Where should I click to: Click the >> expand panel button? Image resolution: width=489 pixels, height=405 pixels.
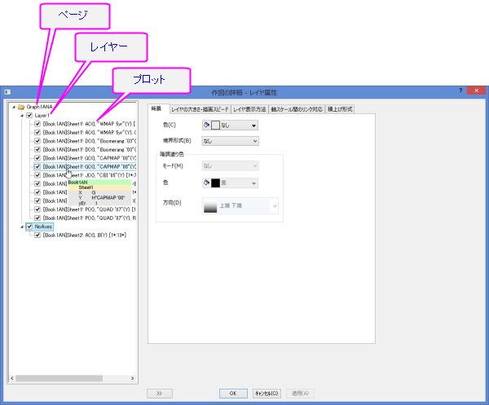(160, 394)
